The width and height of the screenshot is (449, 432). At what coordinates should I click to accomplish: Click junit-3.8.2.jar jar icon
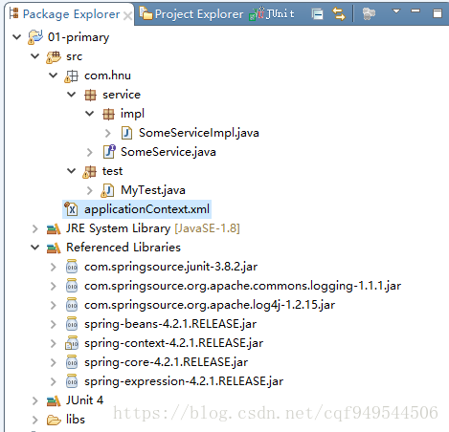pyautogui.click(x=72, y=267)
